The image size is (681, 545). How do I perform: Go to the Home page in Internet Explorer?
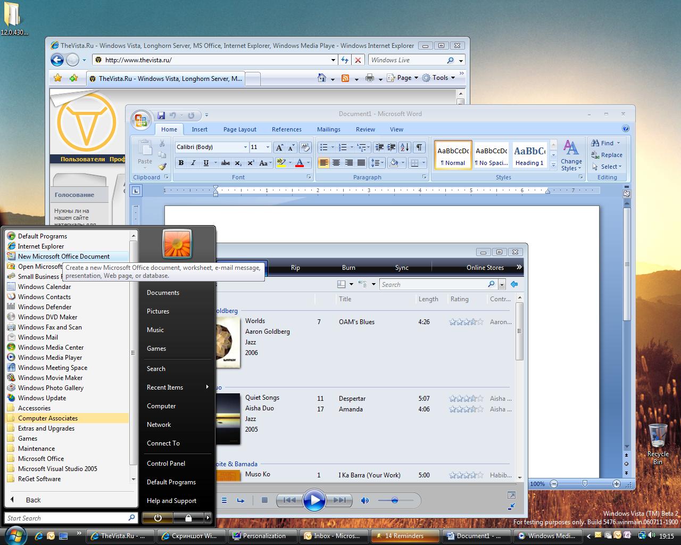pyautogui.click(x=322, y=78)
